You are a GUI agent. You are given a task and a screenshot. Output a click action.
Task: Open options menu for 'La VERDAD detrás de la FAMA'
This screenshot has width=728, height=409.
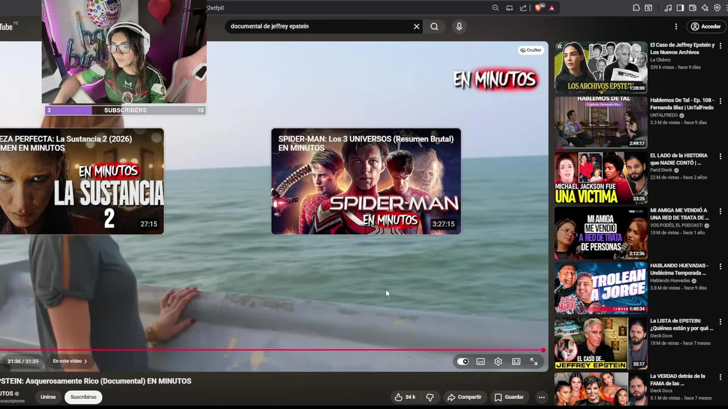(x=720, y=376)
